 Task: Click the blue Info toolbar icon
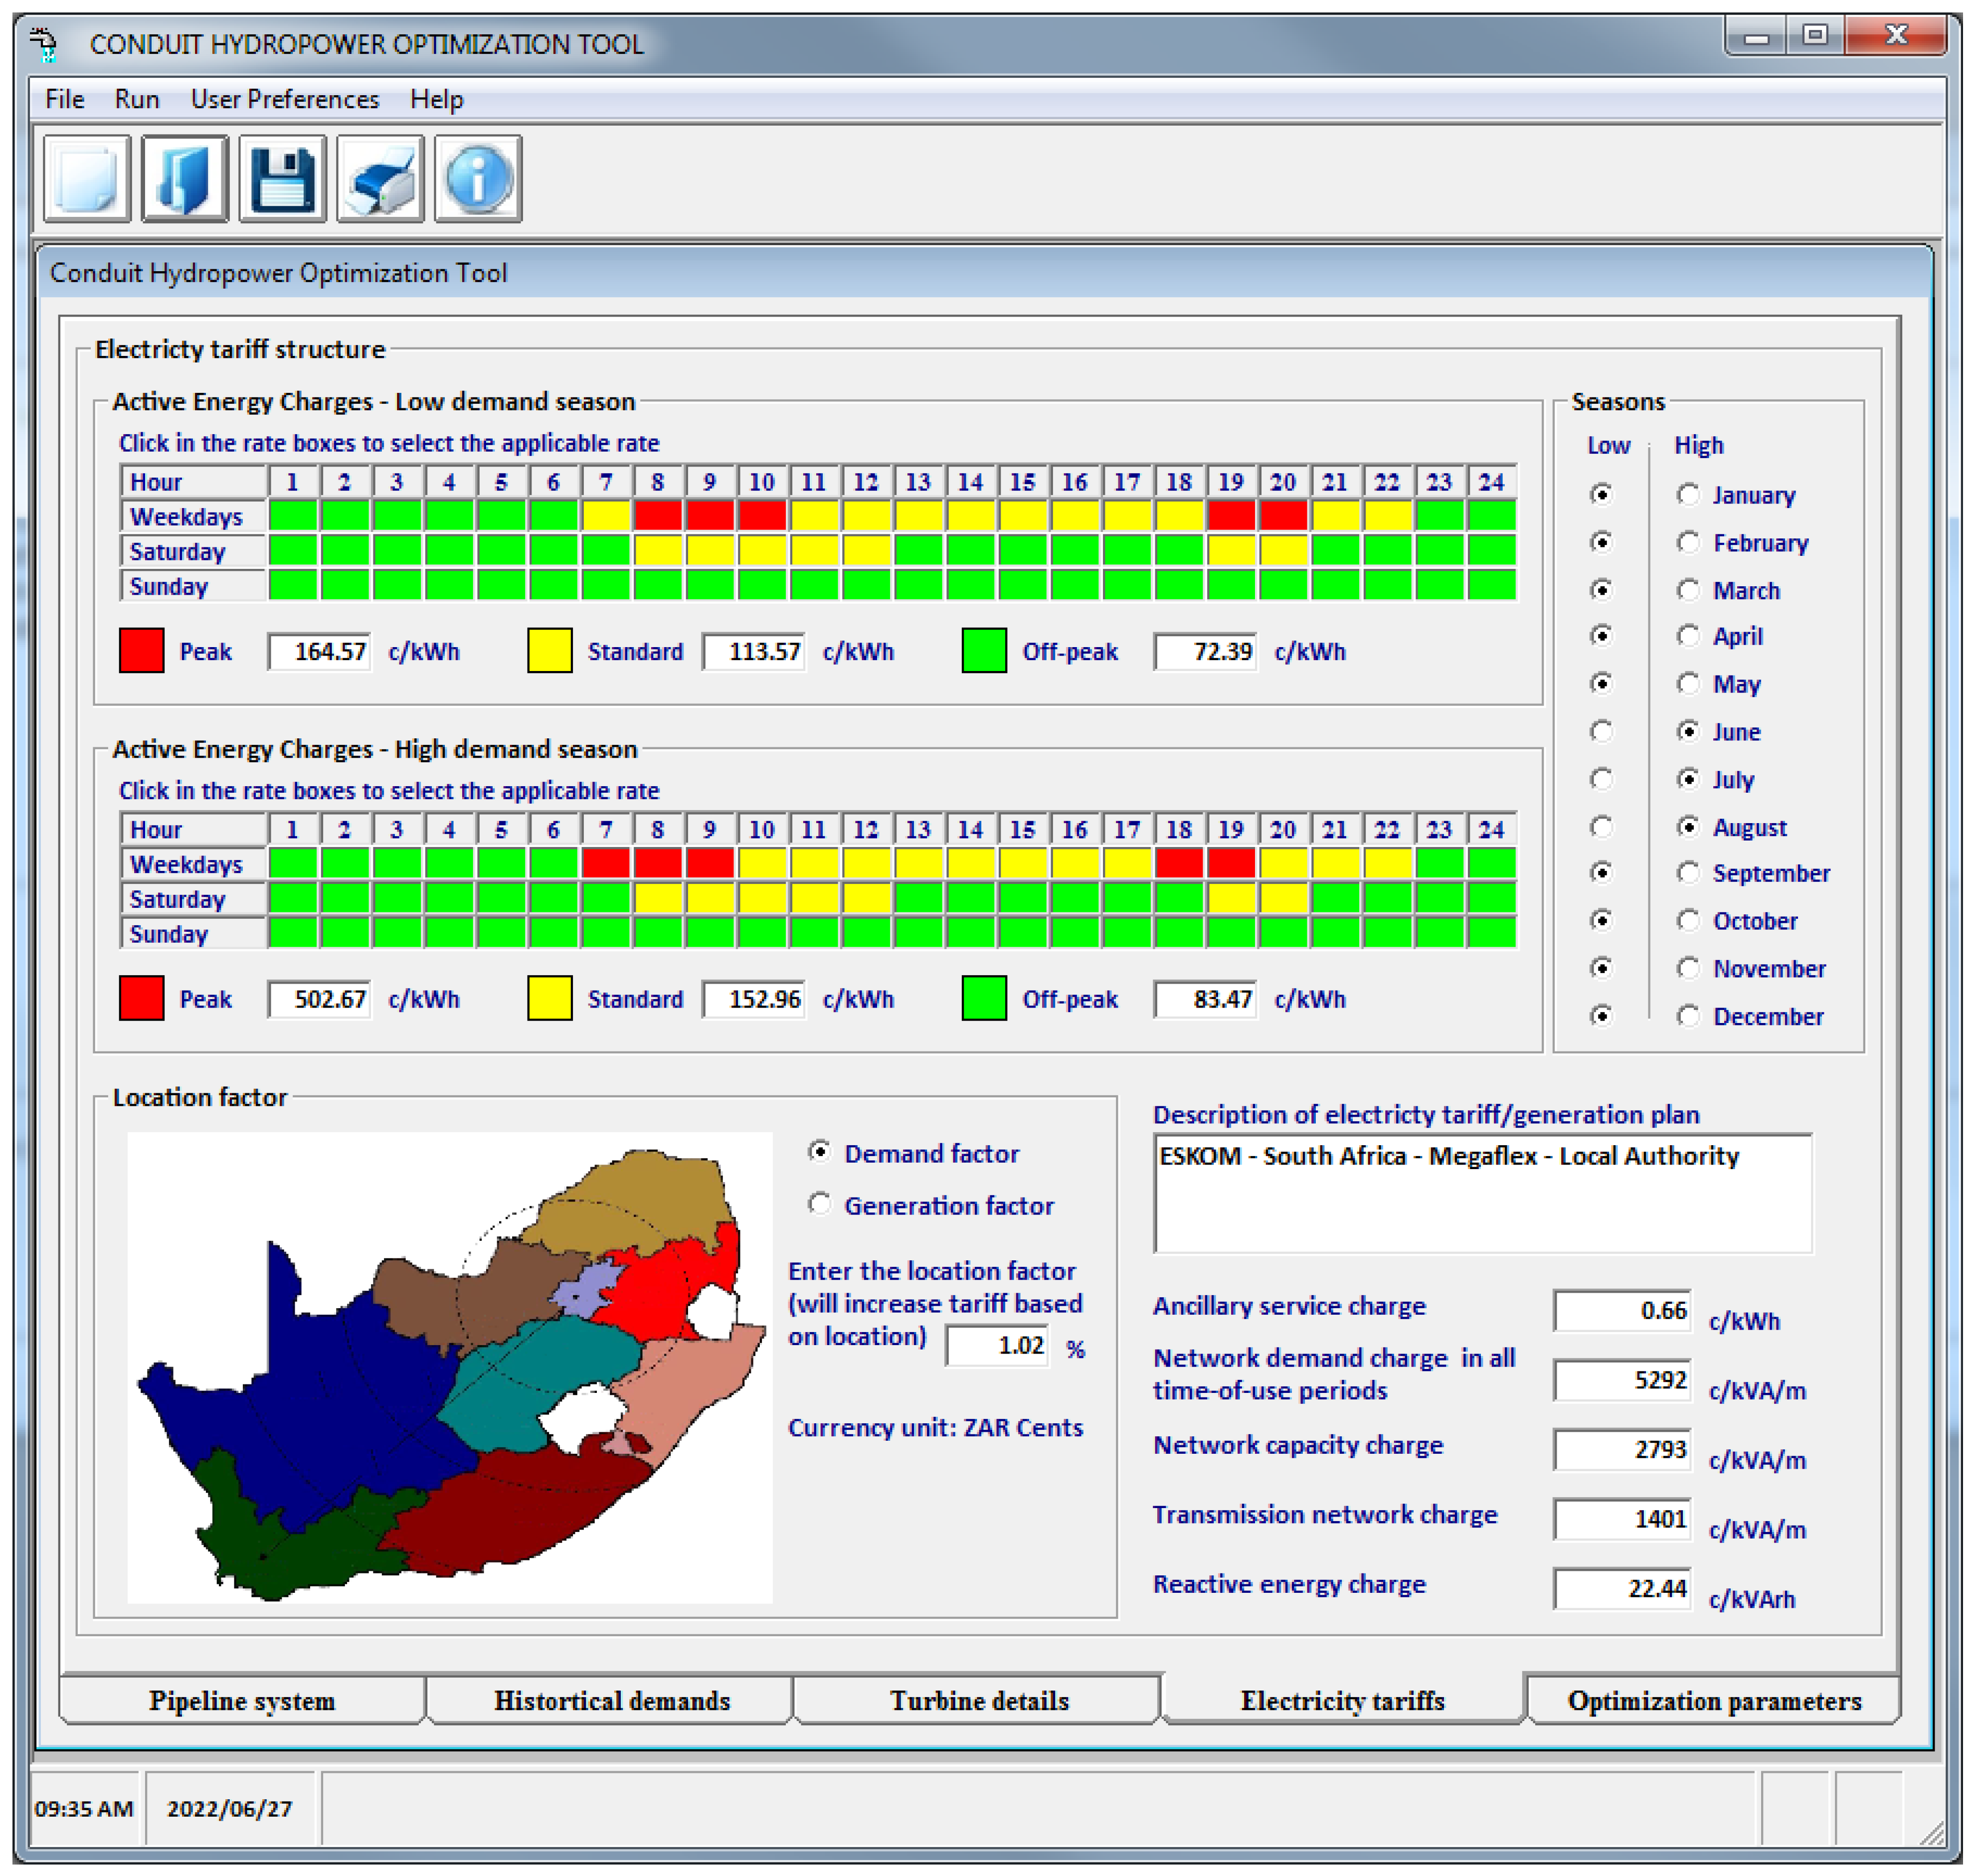tap(478, 178)
